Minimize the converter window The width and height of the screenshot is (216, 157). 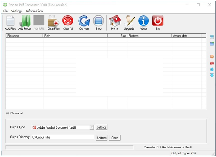pos(187,5)
